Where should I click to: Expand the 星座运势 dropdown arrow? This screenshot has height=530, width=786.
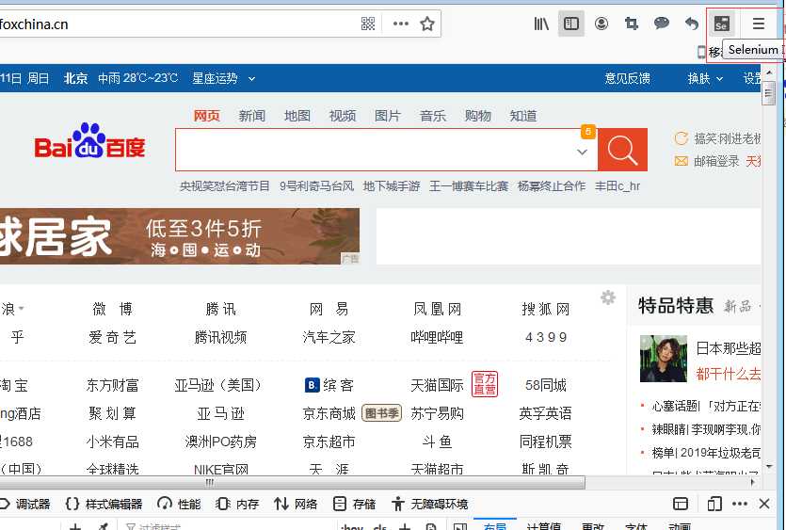251,79
